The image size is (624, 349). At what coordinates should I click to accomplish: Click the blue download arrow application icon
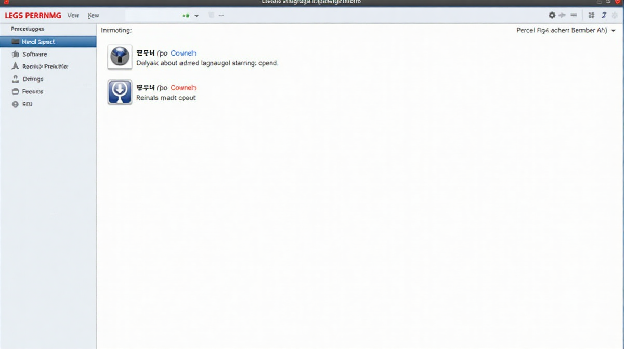120,92
